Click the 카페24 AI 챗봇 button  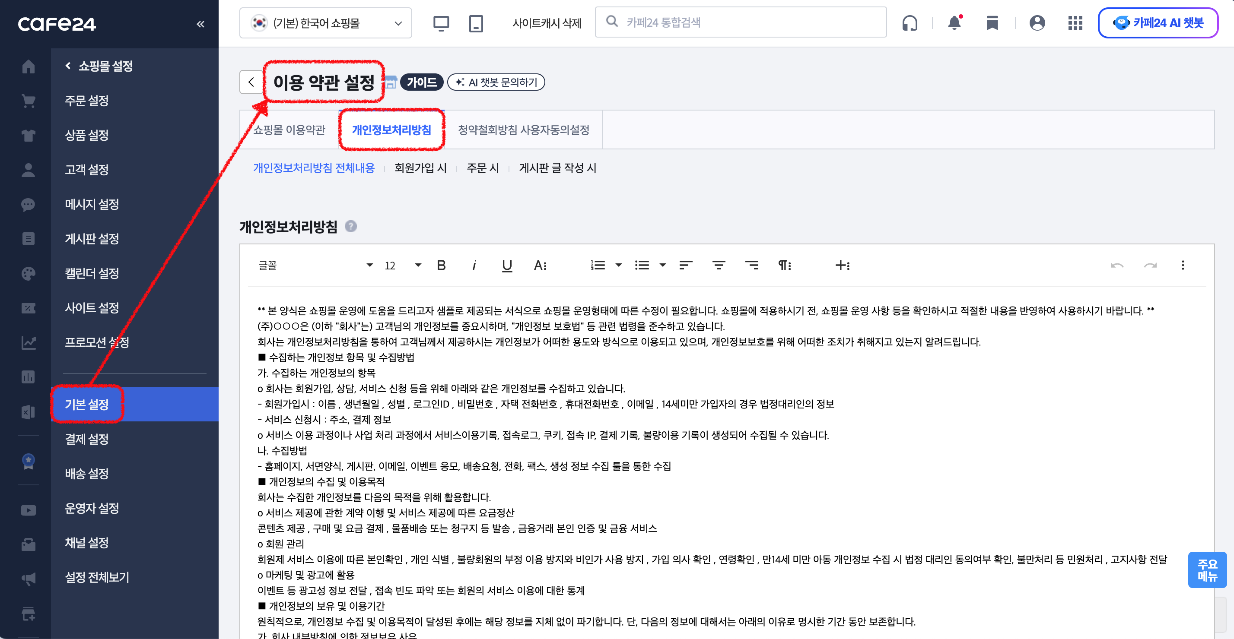pyautogui.click(x=1158, y=22)
